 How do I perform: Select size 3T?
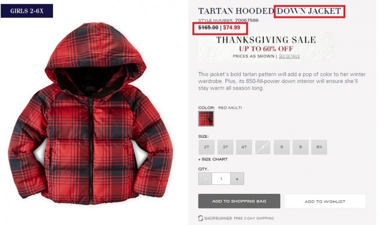pyautogui.click(x=225, y=147)
